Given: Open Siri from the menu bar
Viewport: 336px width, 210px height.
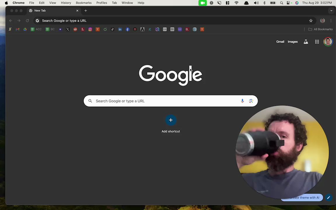Looking at the screenshot, I should pos(297,3).
